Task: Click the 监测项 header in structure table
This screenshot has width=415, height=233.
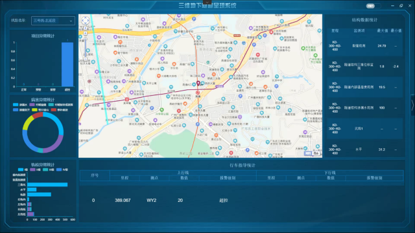Action: pyautogui.click(x=359, y=30)
